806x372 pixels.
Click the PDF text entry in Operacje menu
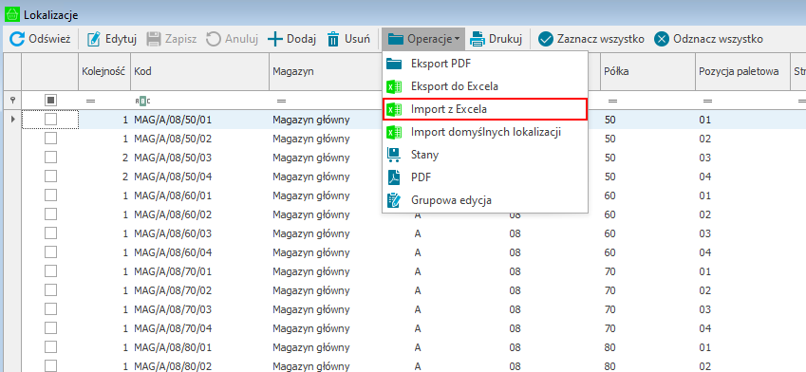point(421,177)
